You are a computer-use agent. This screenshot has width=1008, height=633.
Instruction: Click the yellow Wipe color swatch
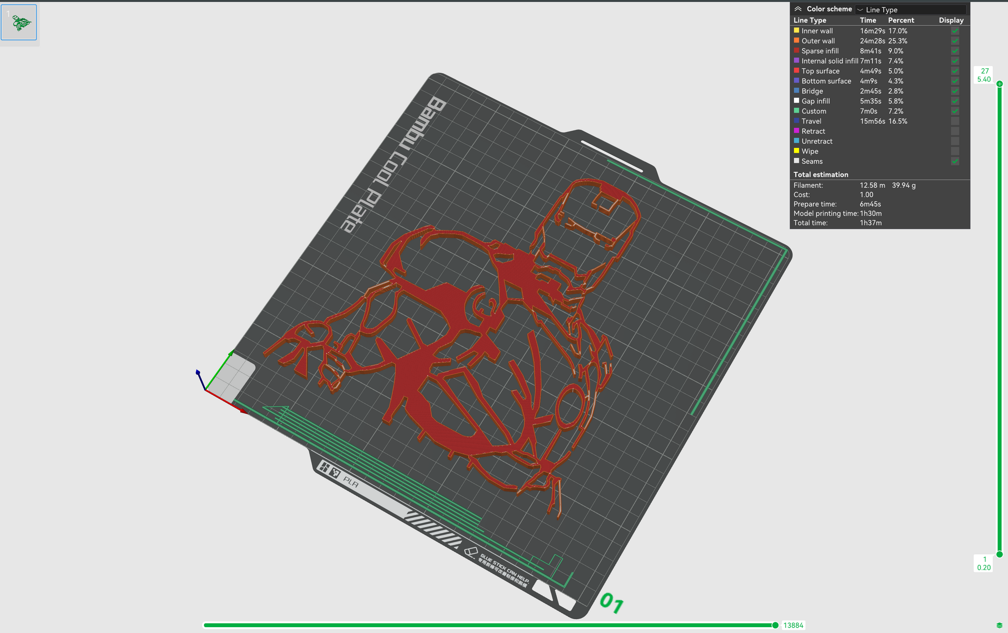pos(796,151)
